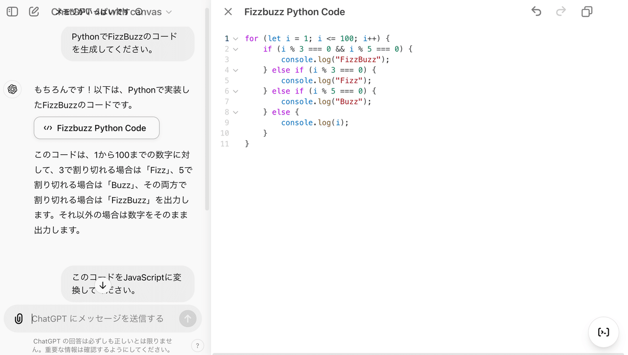Screen dimensions: 628x355
Task: Click the console.log("Buzz") code line
Action: click(326, 101)
